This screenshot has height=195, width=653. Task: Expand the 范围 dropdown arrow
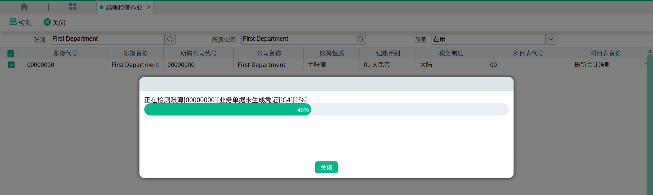551,39
